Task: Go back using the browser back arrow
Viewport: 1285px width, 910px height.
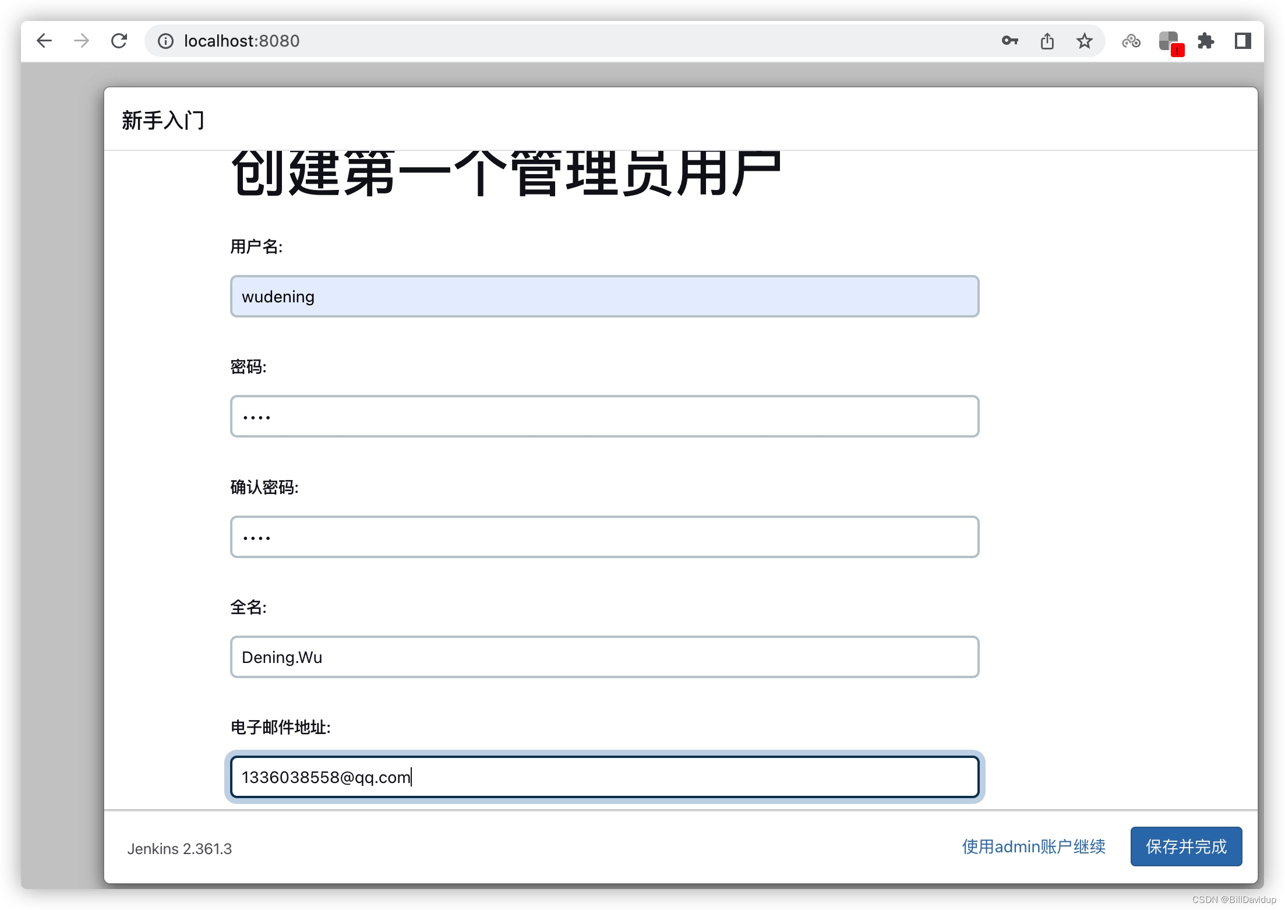Action: (x=44, y=41)
